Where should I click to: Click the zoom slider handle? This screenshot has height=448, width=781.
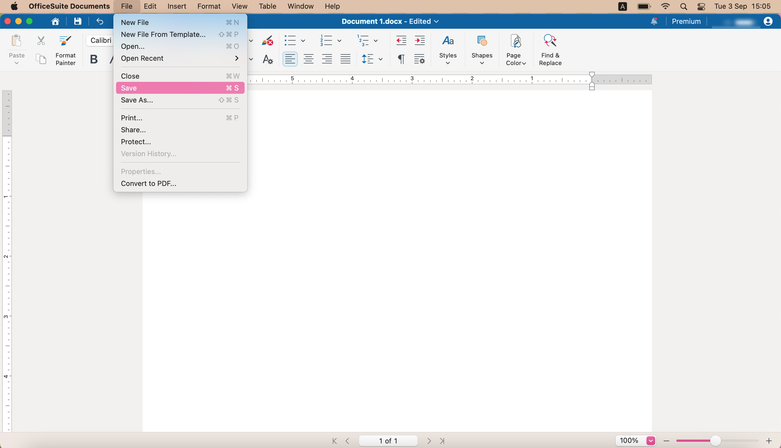click(715, 441)
